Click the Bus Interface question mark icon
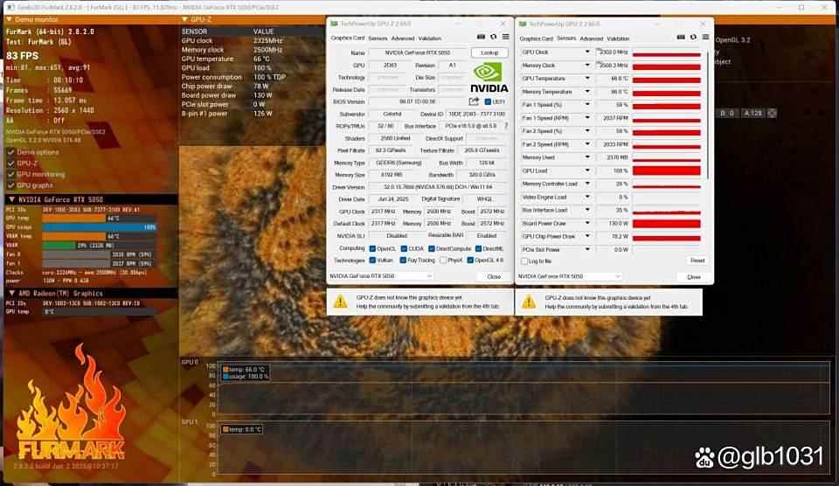The width and height of the screenshot is (839, 486). [x=506, y=126]
